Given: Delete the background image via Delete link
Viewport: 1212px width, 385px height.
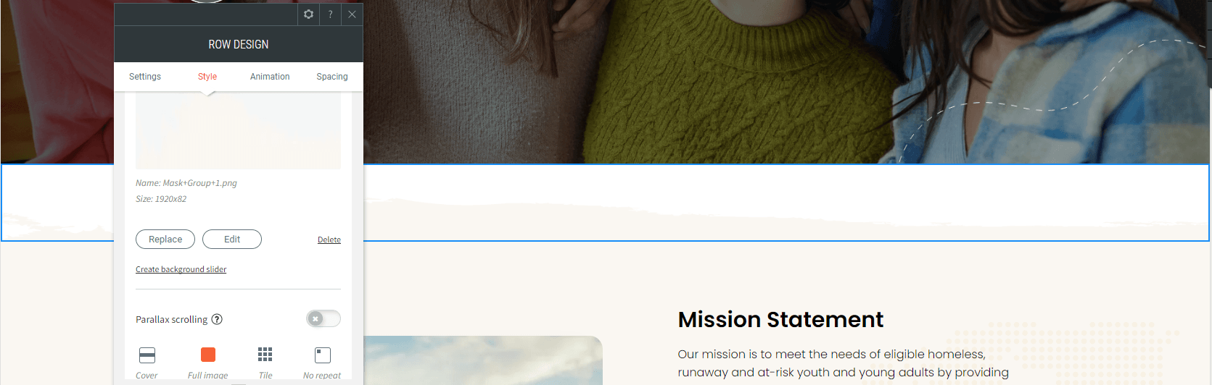Looking at the screenshot, I should (x=329, y=240).
